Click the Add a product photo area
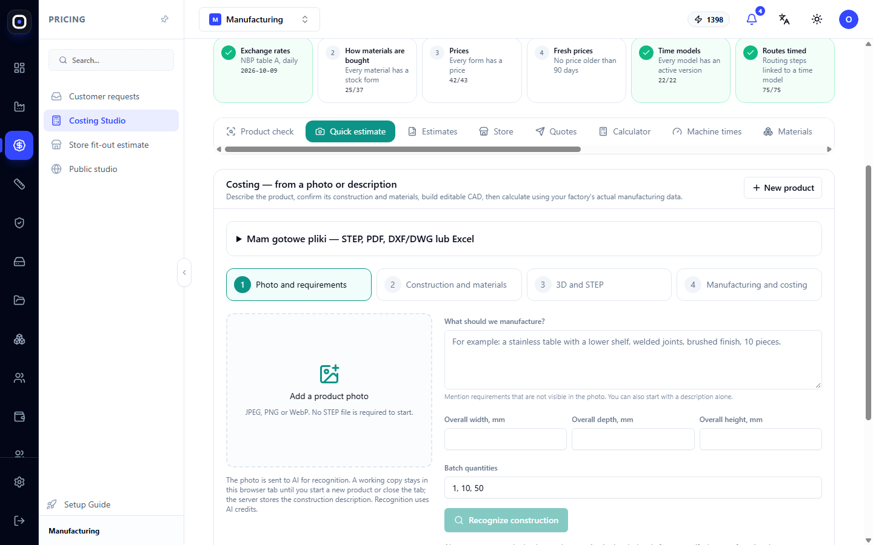This screenshot has height=545, width=873. 329,390
